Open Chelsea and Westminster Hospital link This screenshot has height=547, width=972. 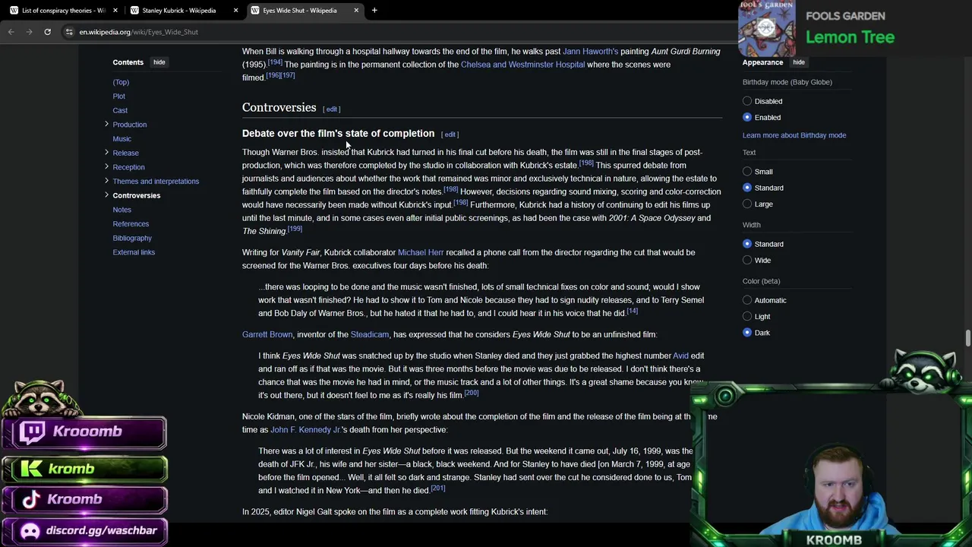(x=522, y=65)
